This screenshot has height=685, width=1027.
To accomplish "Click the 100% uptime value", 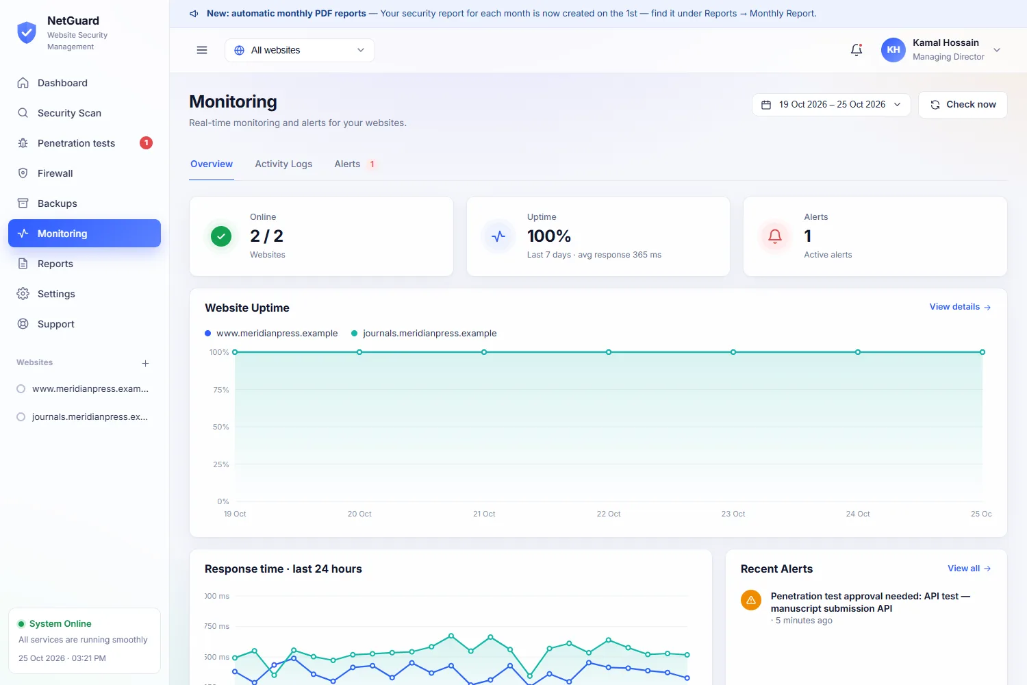I will (x=549, y=236).
